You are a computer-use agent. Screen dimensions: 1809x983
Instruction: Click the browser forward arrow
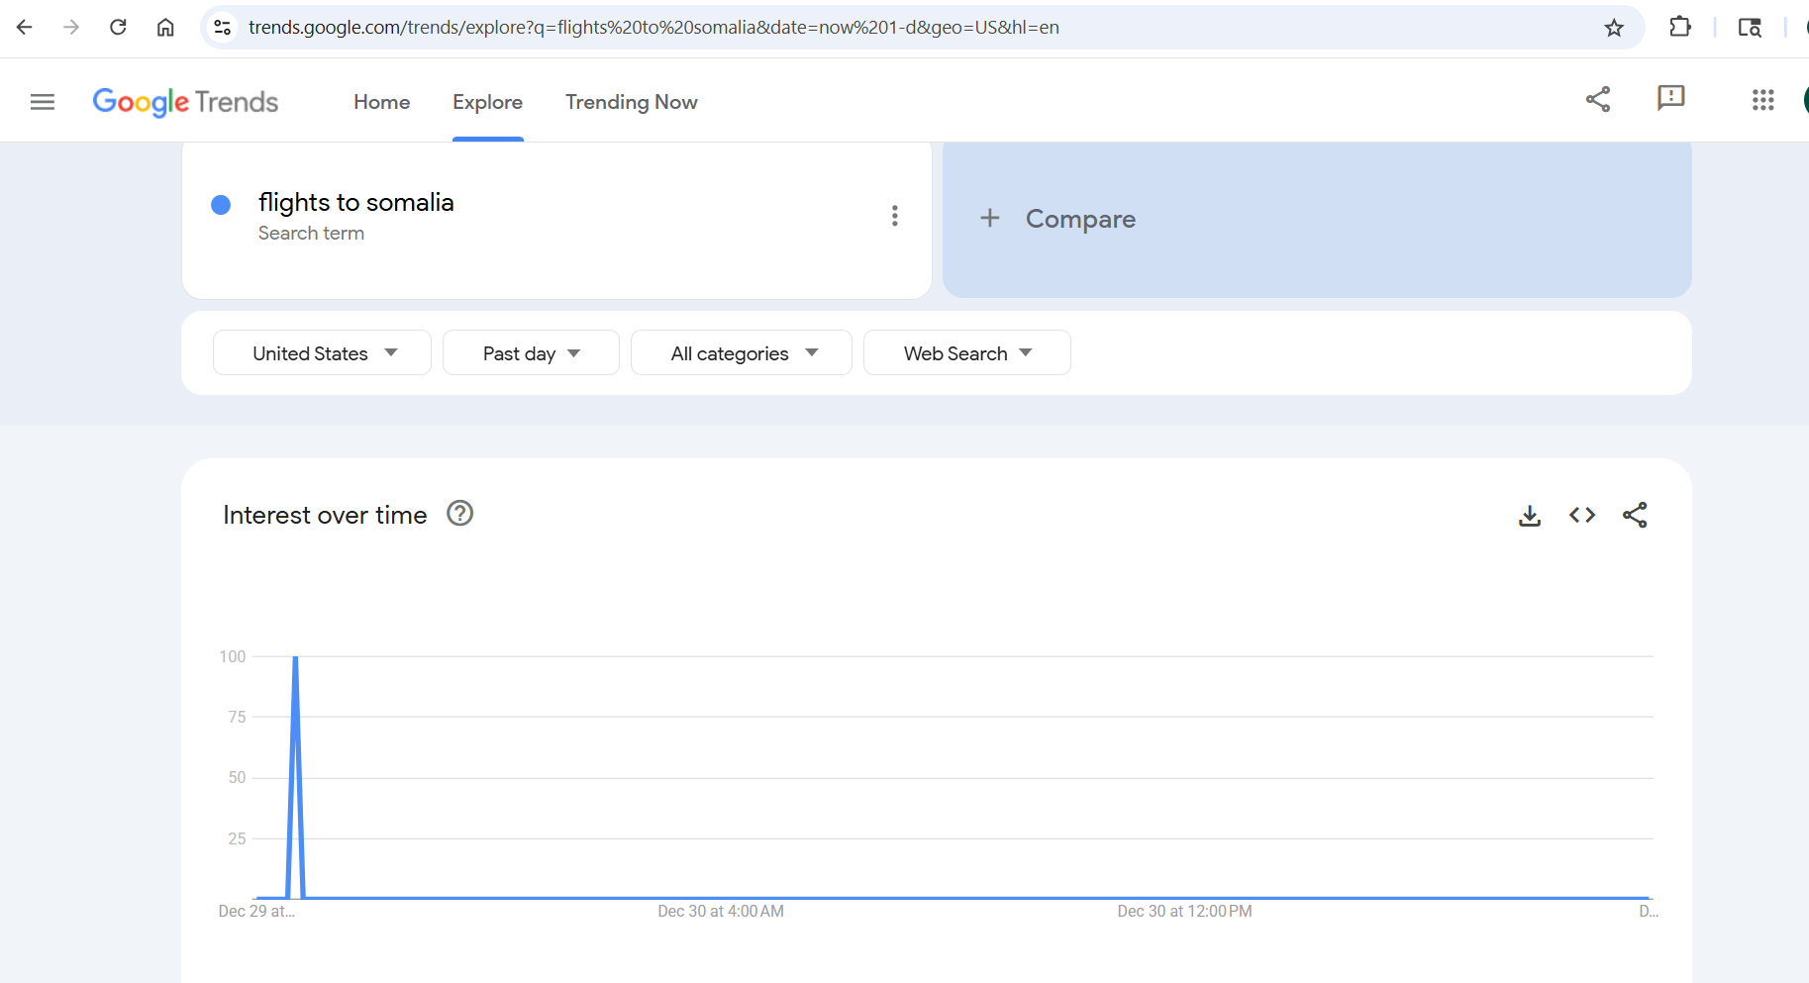pos(71,28)
